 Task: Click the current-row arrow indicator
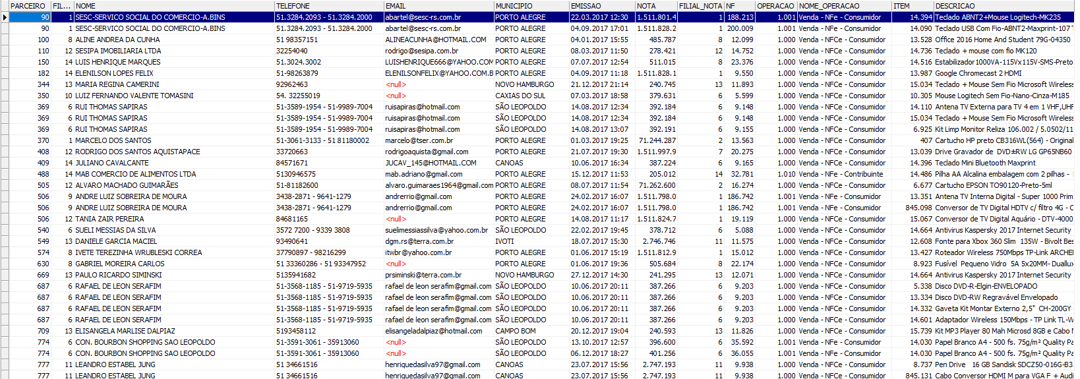(5, 17)
